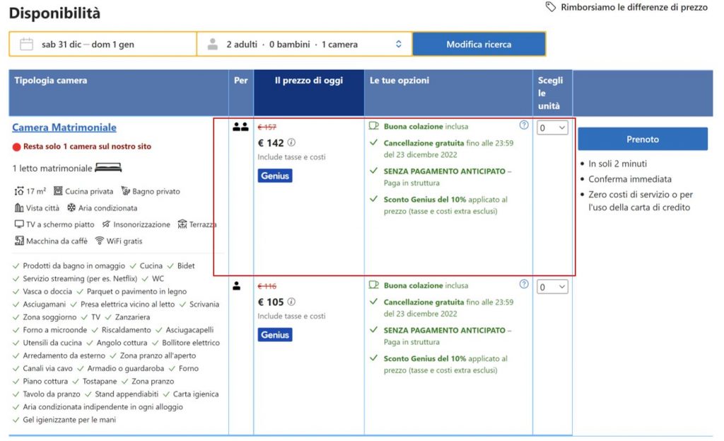The image size is (724, 441).
Task: Click the two-person occupancy icon
Action: pos(240,127)
